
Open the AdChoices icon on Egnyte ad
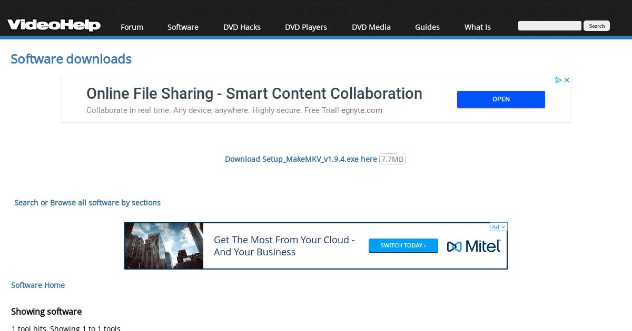(558, 80)
